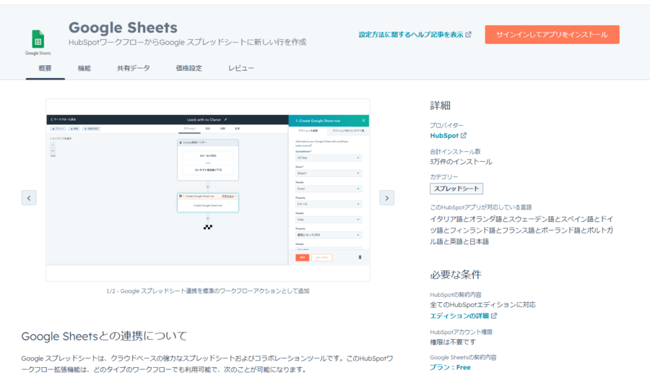Click external icon beside エディションの詳細
Viewport: 650px width, 378px height.
click(494, 316)
